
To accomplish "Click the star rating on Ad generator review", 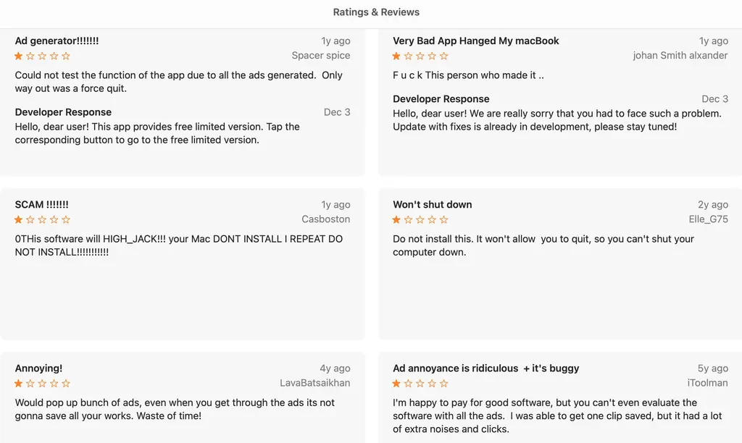I will tap(43, 56).
